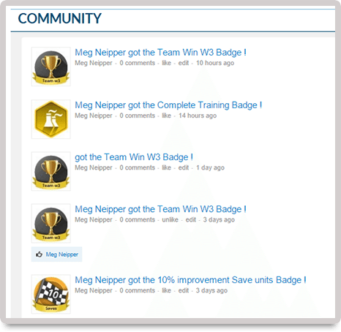Open the Team Win W3 Badge post from 10 hours ago

(x=160, y=53)
